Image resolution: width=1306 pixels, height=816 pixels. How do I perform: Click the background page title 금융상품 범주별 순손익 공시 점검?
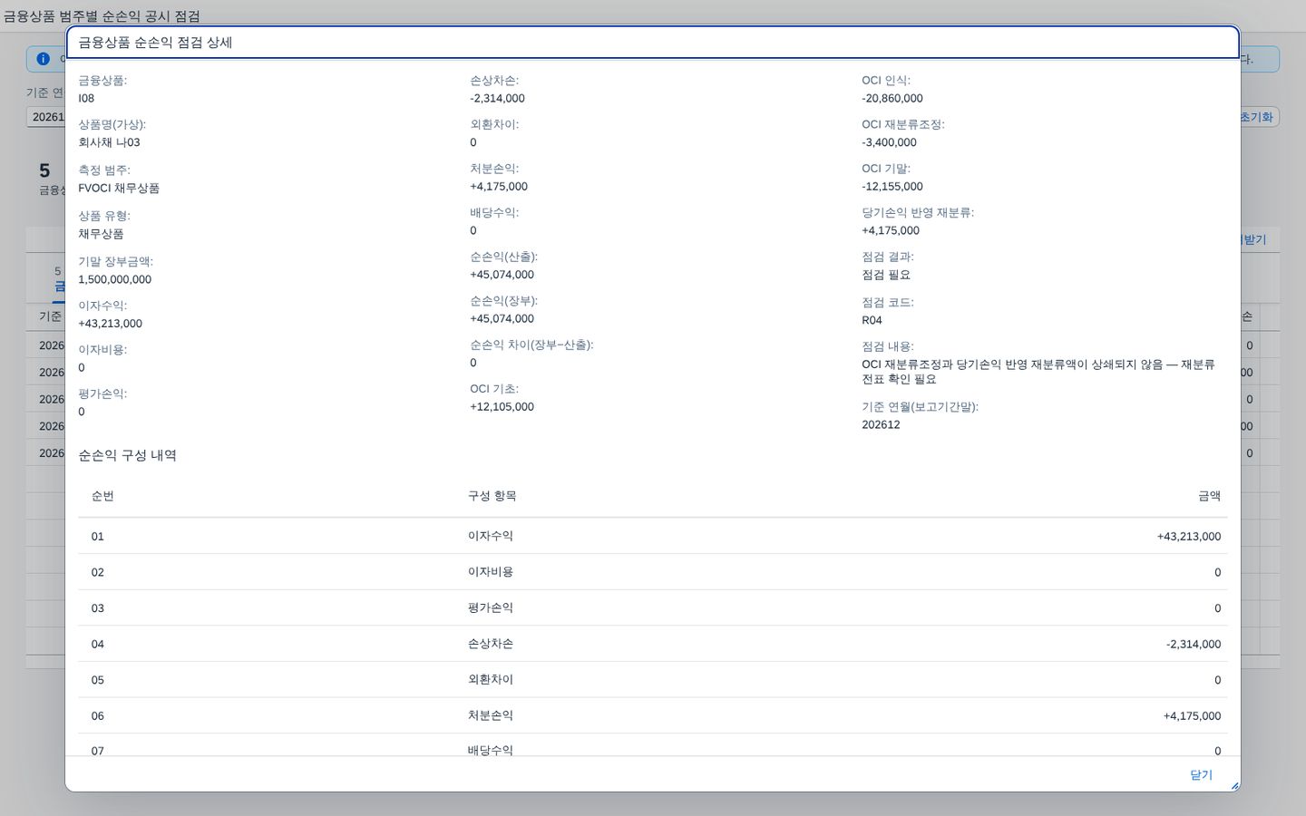[x=101, y=16]
